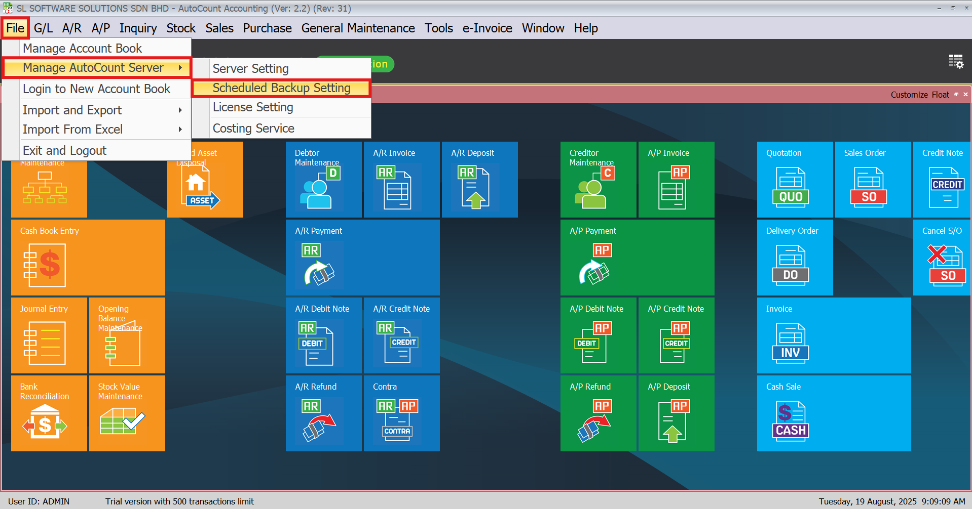Expand the Manage AutoCount Server submenu
The height and width of the screenshot is (509, 972).
[96, 68]
